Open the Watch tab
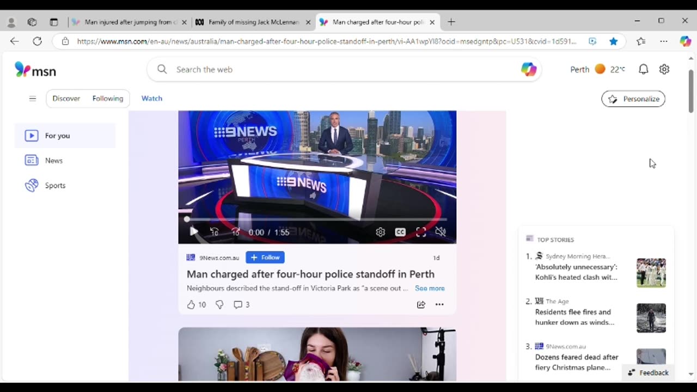Viewport: 697px width, 392px height. (x=152, y=99)
